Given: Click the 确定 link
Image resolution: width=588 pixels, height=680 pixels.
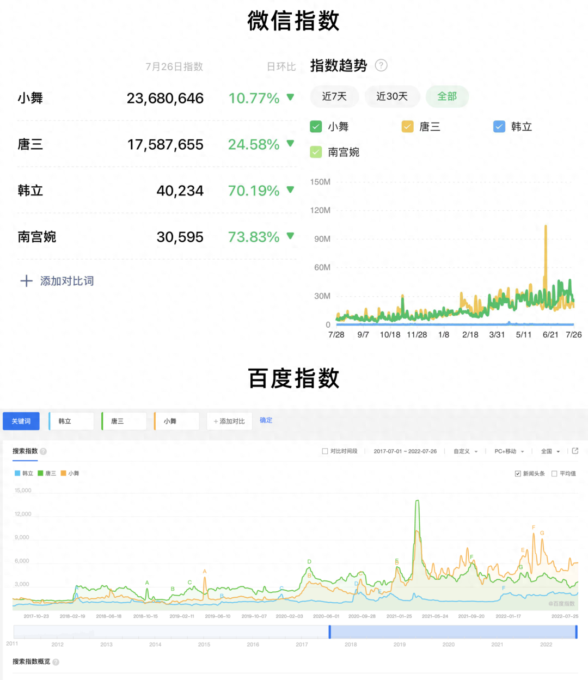Looking at the screenshot, I should click(266, 420).
